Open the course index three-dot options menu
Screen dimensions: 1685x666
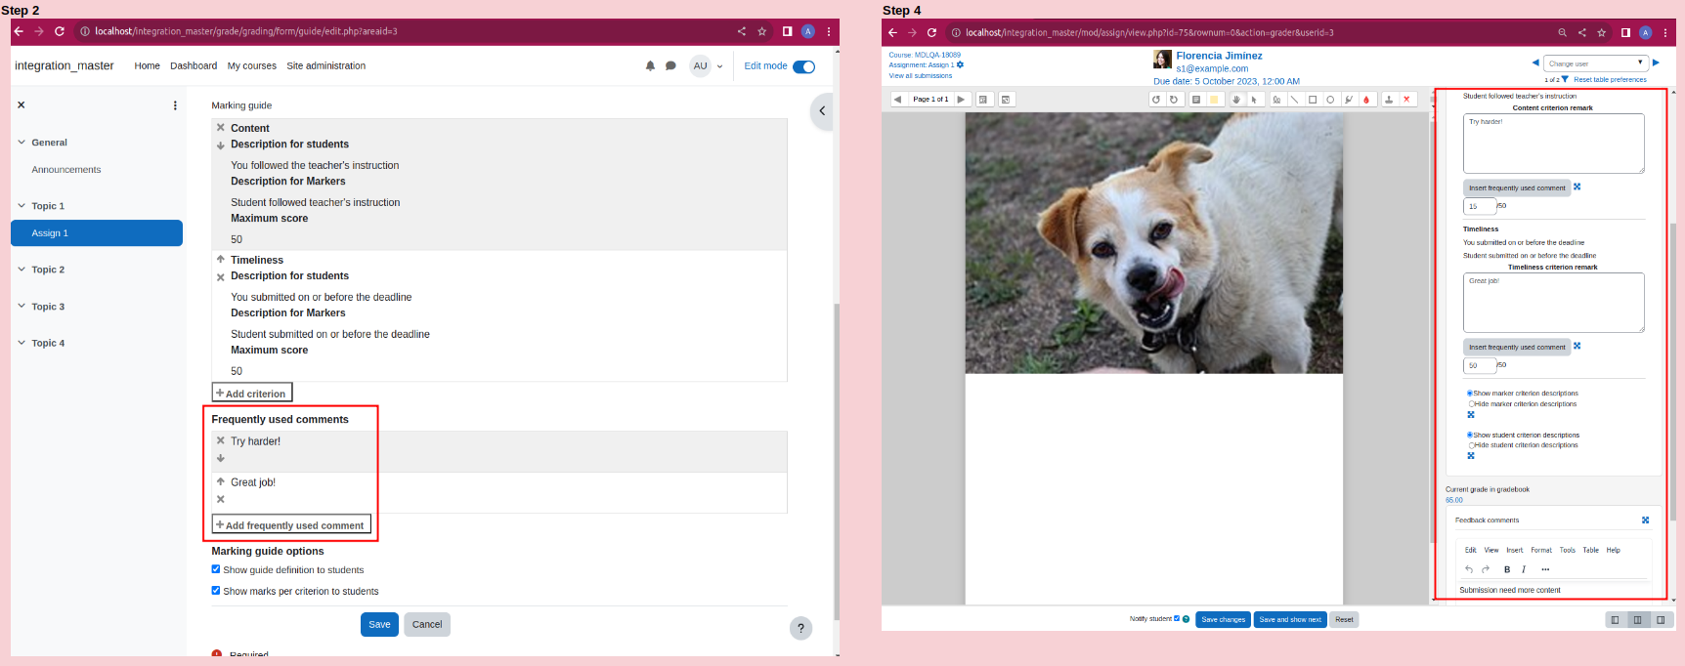coord(175,105)
